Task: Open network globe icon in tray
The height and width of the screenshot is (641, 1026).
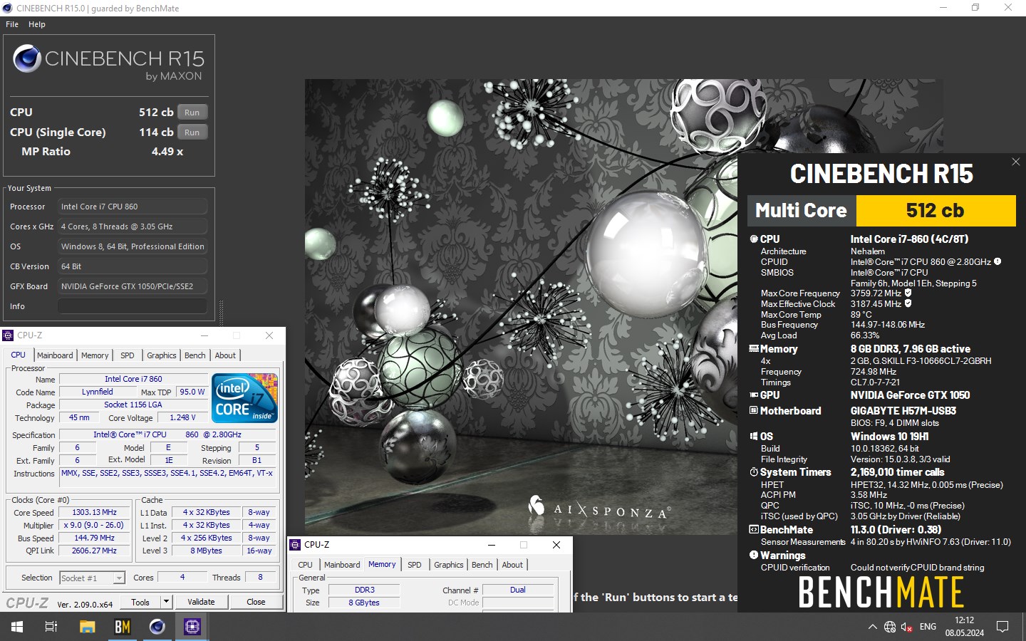Action: pos(890,627)
